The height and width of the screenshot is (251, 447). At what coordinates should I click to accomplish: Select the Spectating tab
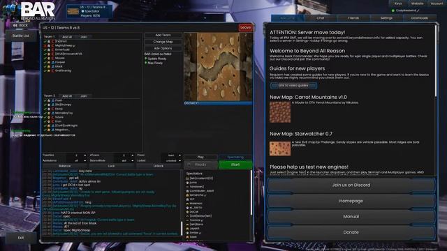coord(235,157)
